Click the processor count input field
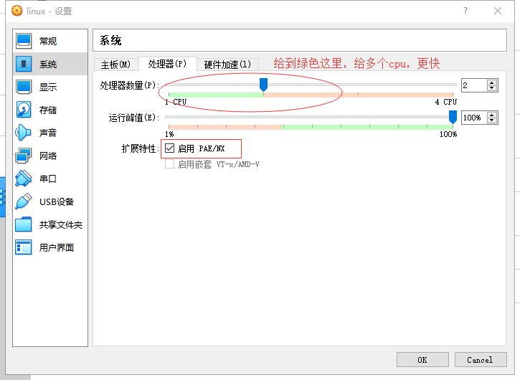The height and width of the screenshot is (380, 520). [473, 85]
